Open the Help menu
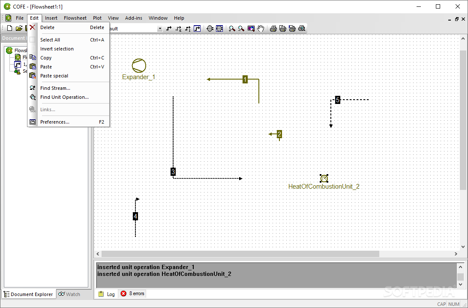Viewport: 468px width, 308px height. pyautogui.click(x=179, y=18)
